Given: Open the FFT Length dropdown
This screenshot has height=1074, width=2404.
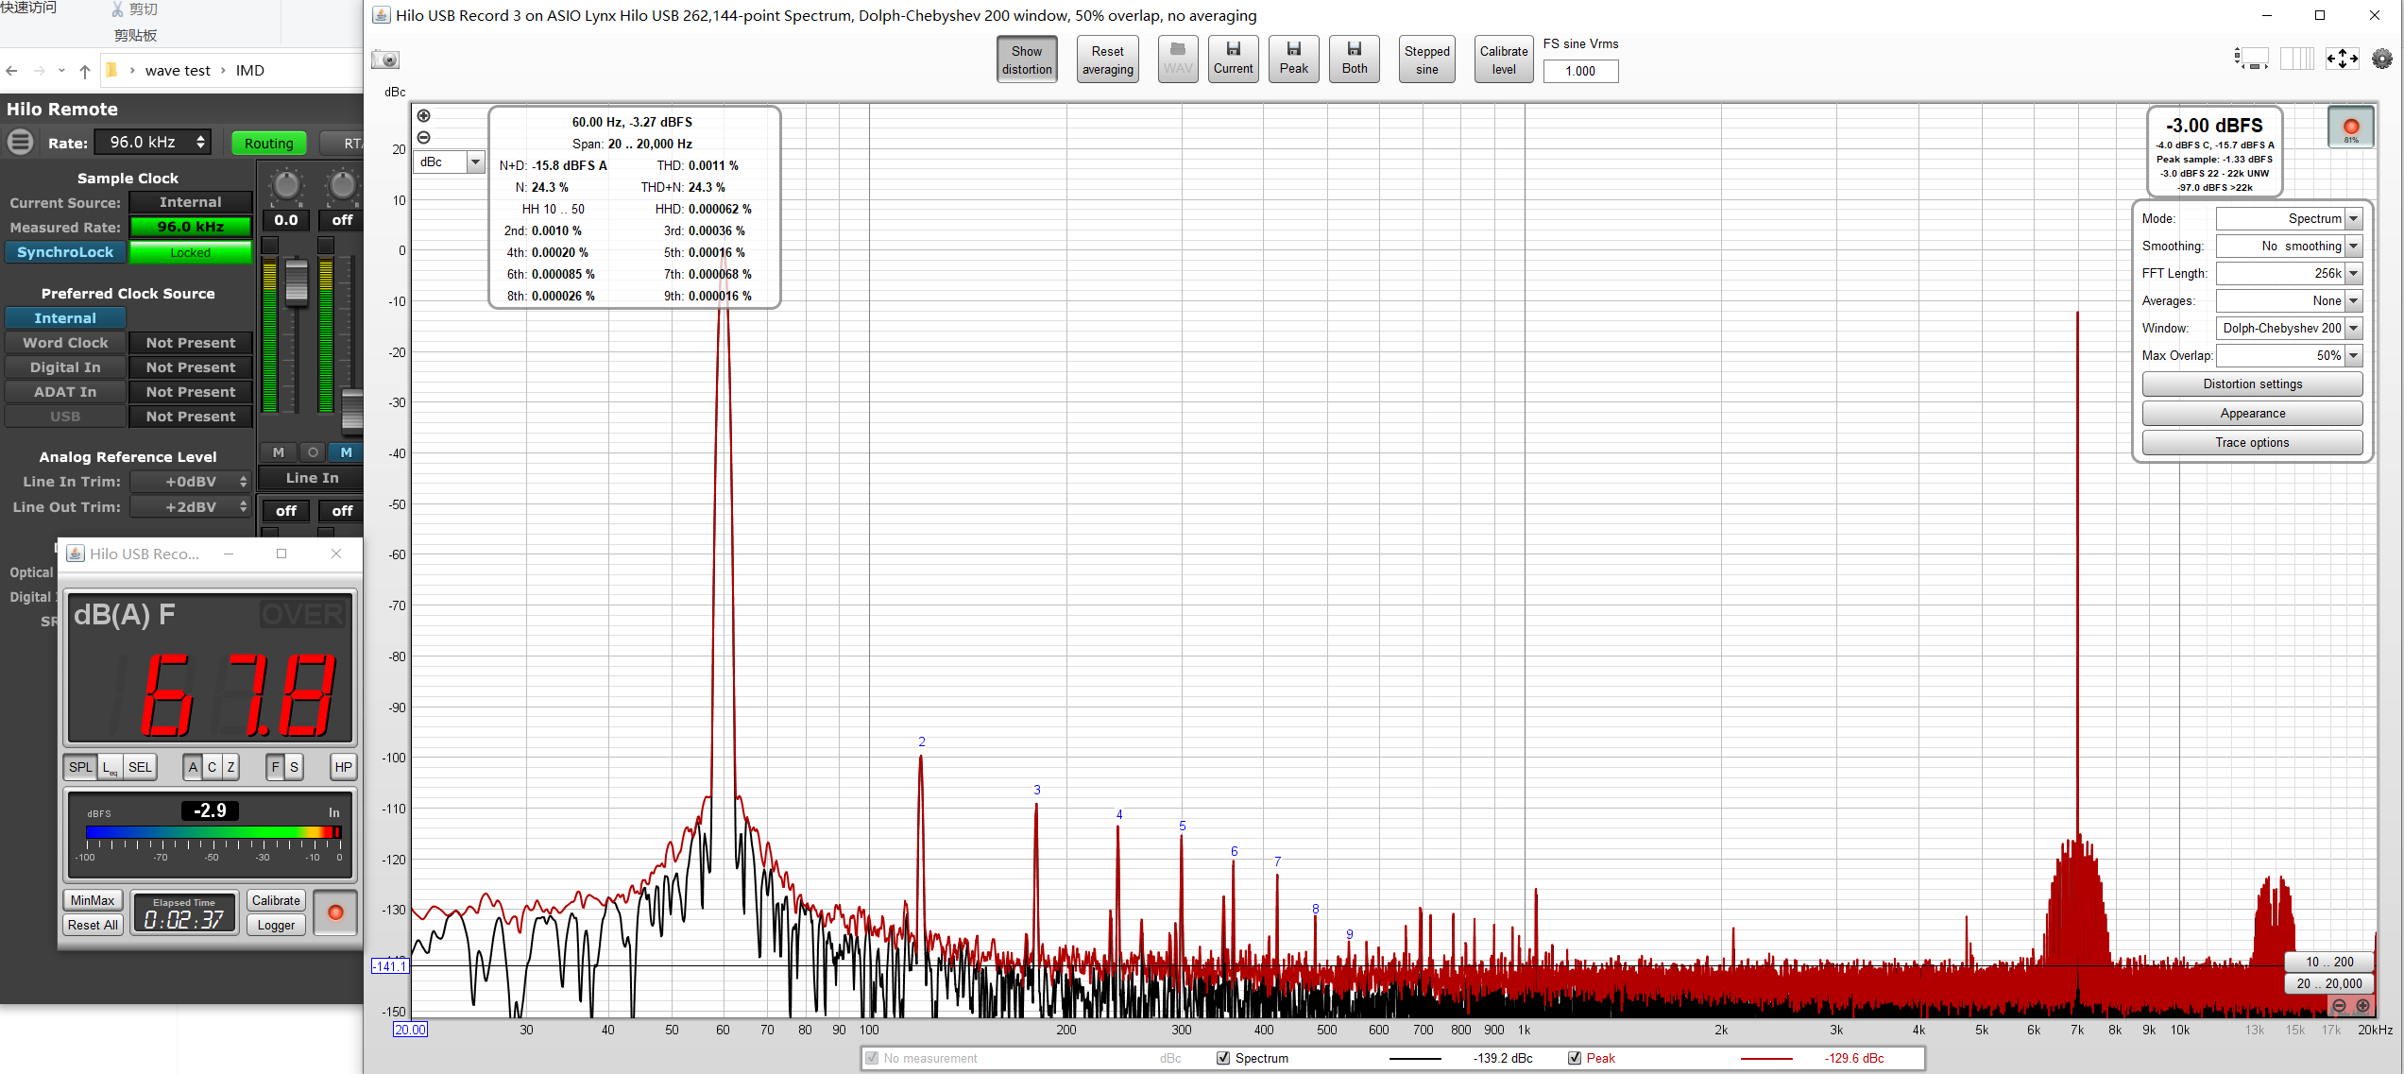Looking at the screenshot, I should 2289,273.
